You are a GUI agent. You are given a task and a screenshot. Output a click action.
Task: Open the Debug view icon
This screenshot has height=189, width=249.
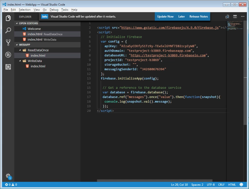(8, 55)
